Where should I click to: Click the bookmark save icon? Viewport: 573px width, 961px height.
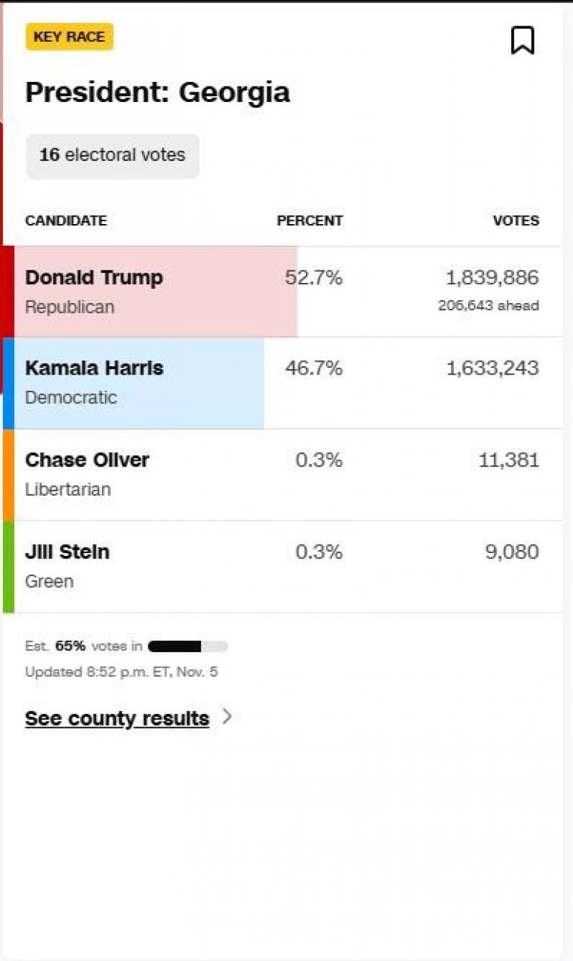click(522, 40)
